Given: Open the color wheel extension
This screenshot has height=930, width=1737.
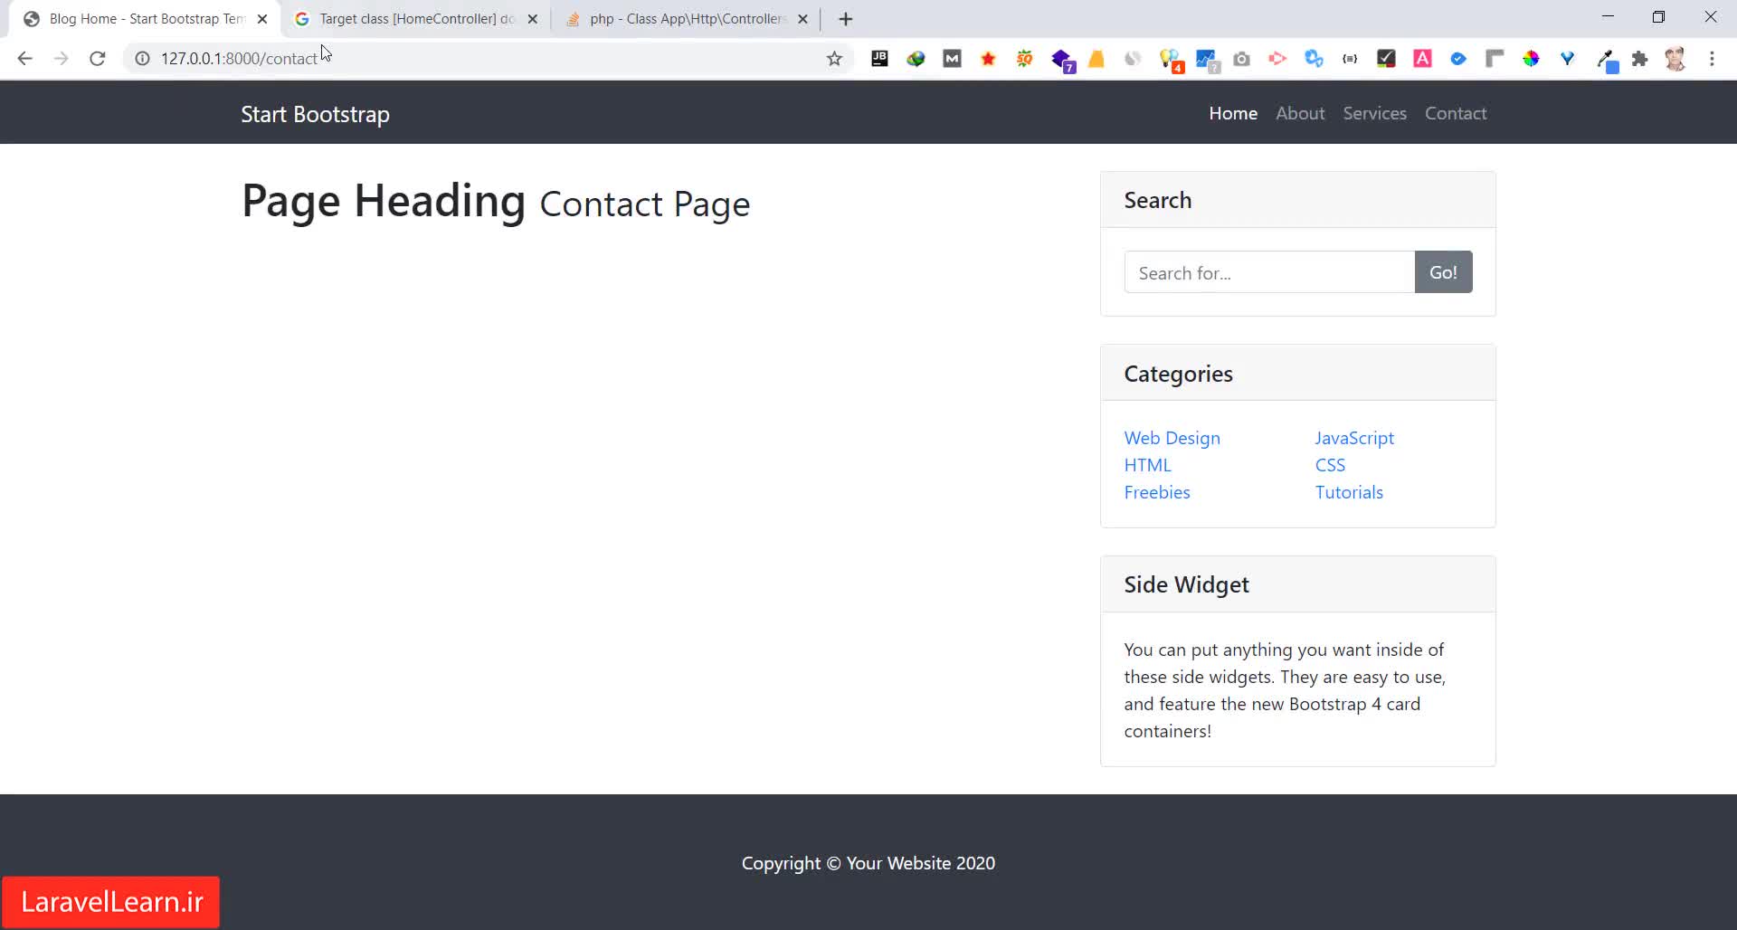Looking at the screenshot, I should [1531, 59].
